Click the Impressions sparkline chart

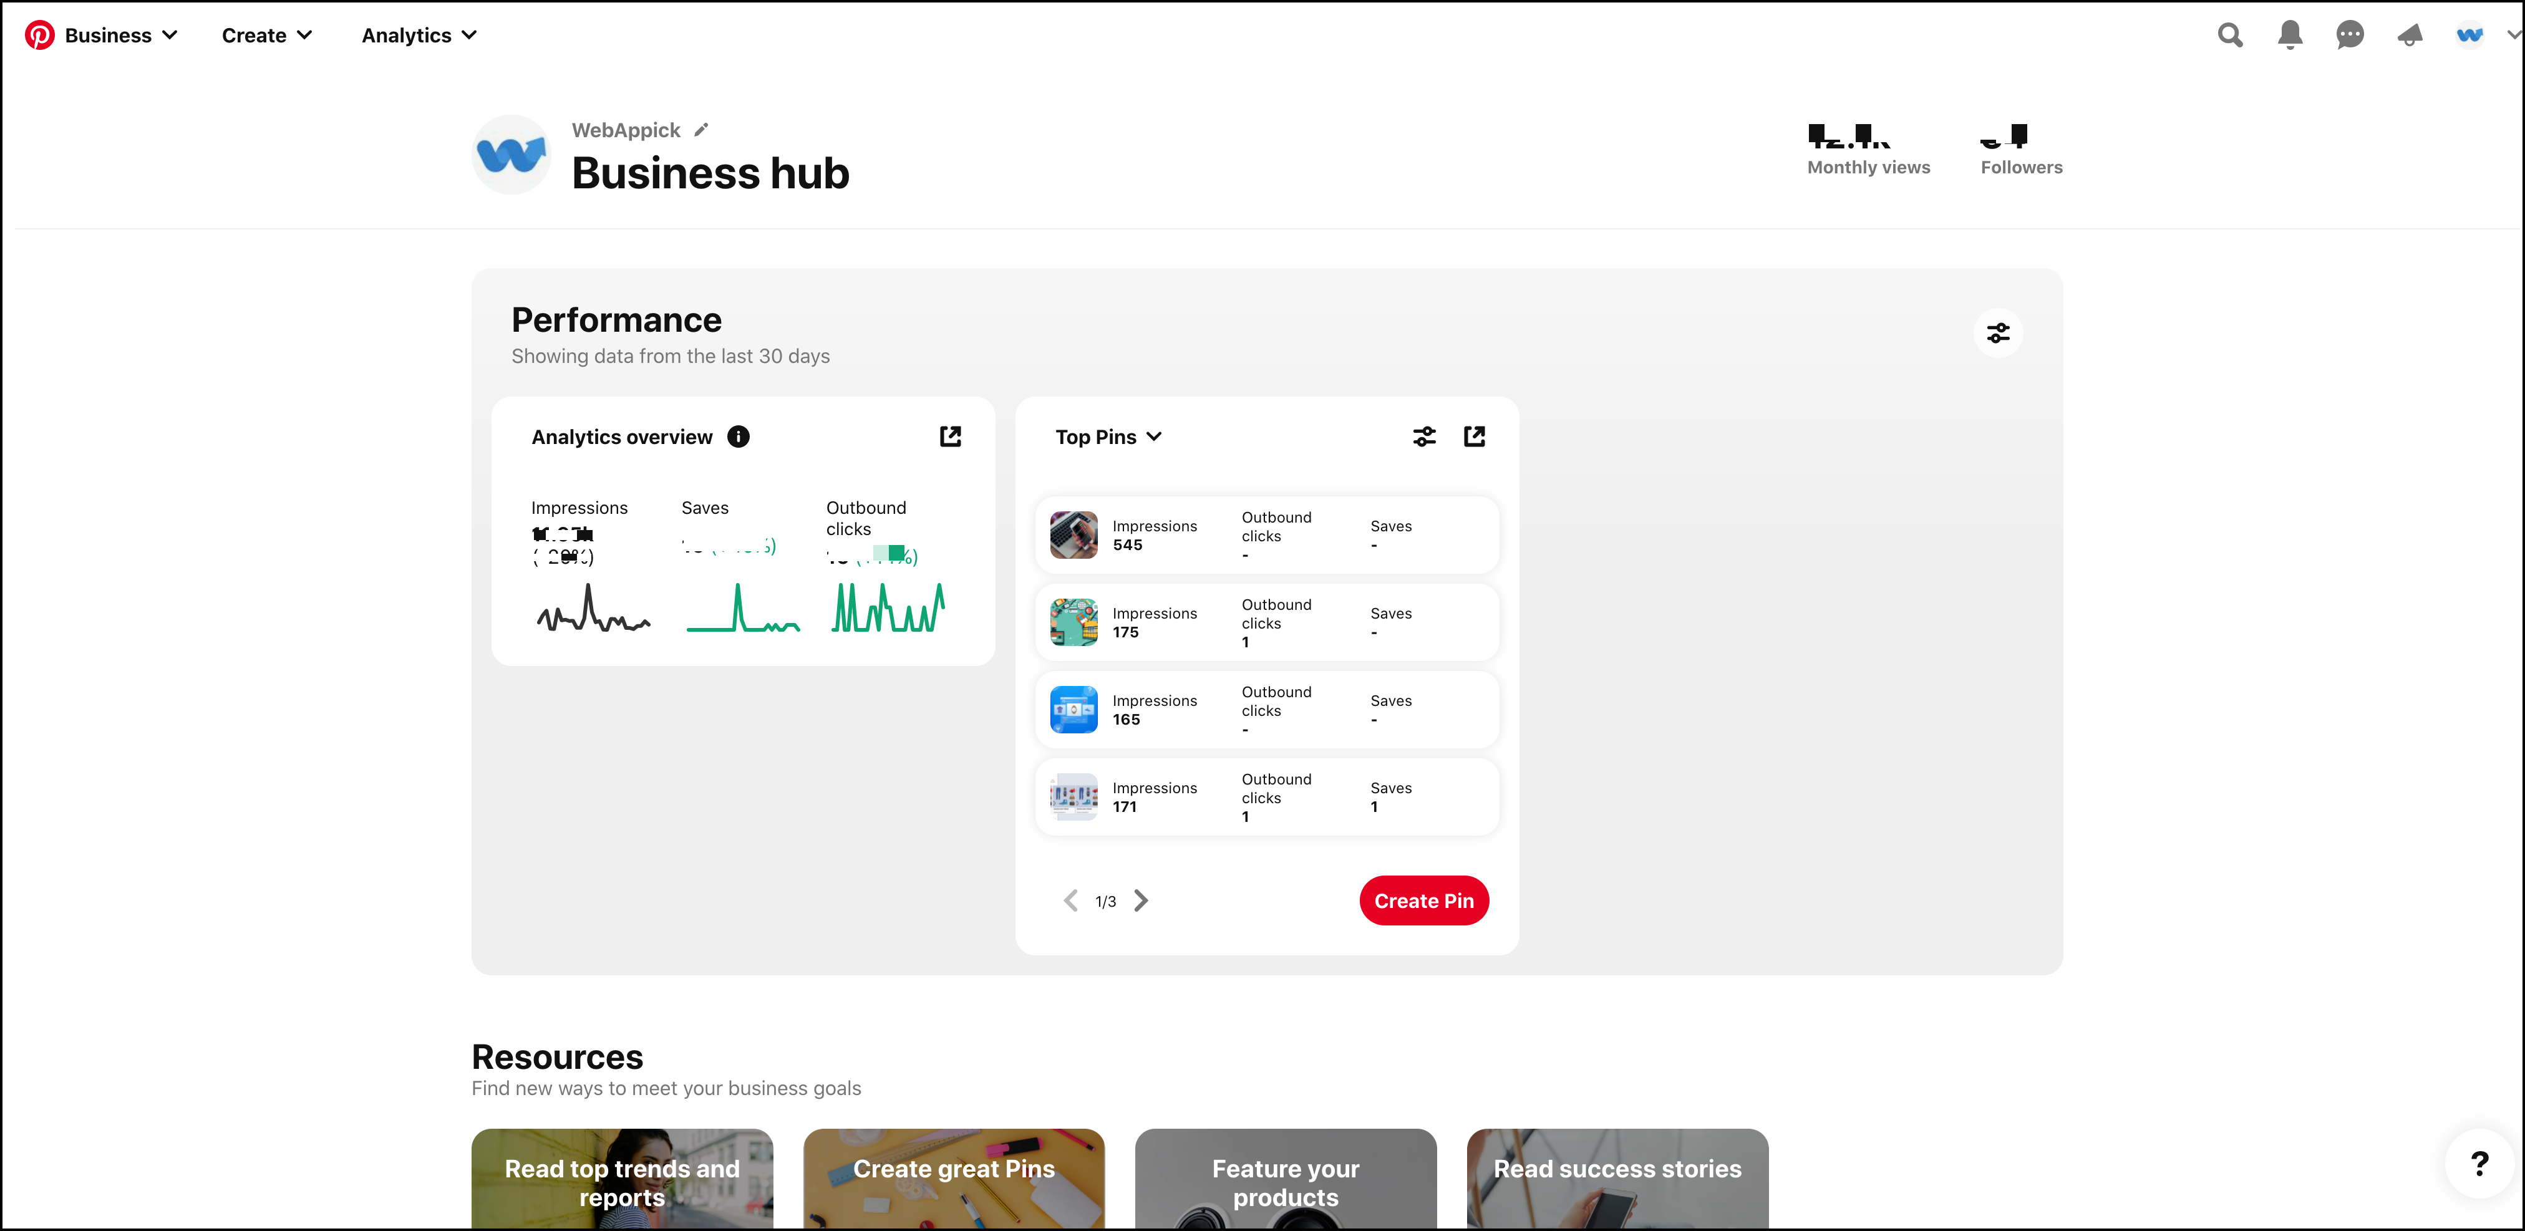pos(593,607)
